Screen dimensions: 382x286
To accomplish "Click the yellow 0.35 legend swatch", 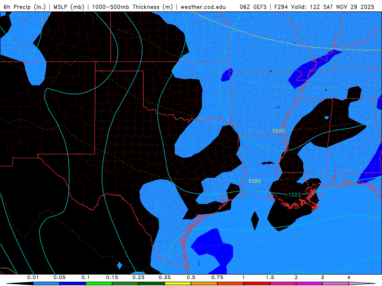I will pos(178,284).
